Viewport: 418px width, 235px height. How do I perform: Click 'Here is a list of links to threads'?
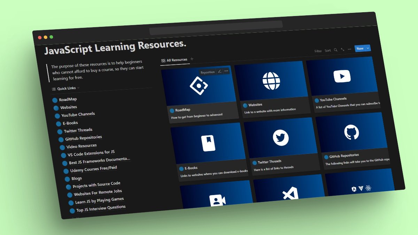click(x=274, y=169)
